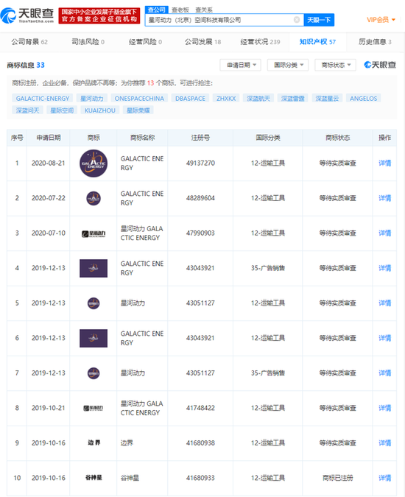Open 详情 for row 6 trademark
The width and height of the screenshot is (405, 497).
tap(384, 338)
